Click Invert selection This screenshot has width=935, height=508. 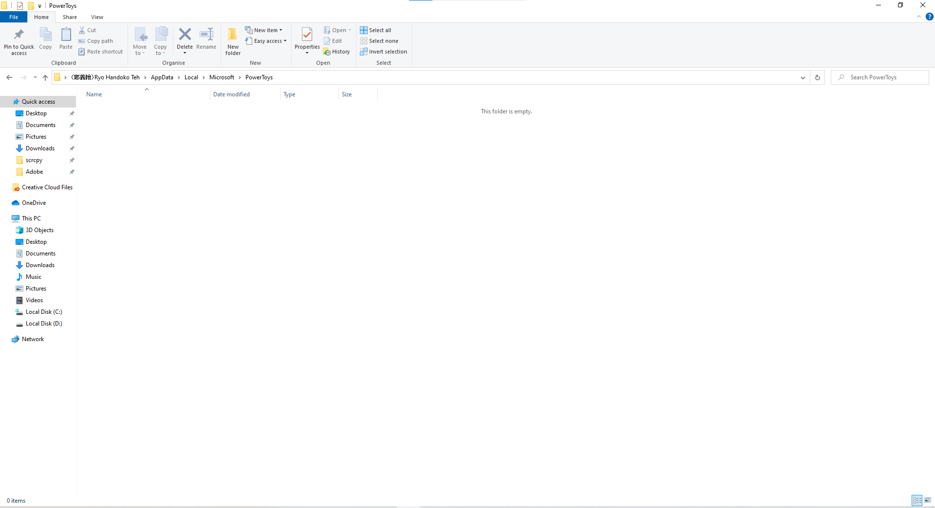pos(384,52)
